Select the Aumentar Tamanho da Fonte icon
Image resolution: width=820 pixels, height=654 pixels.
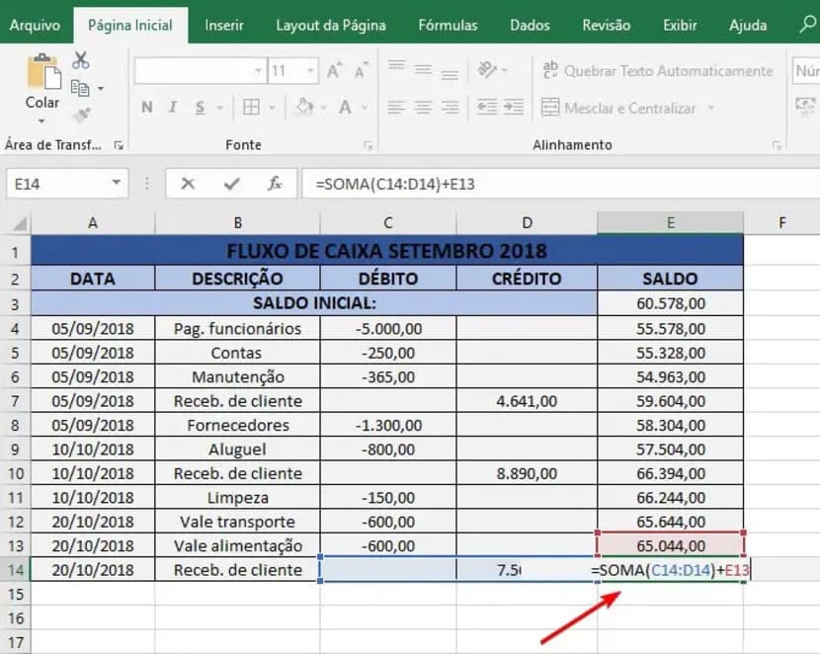[333, 69]
